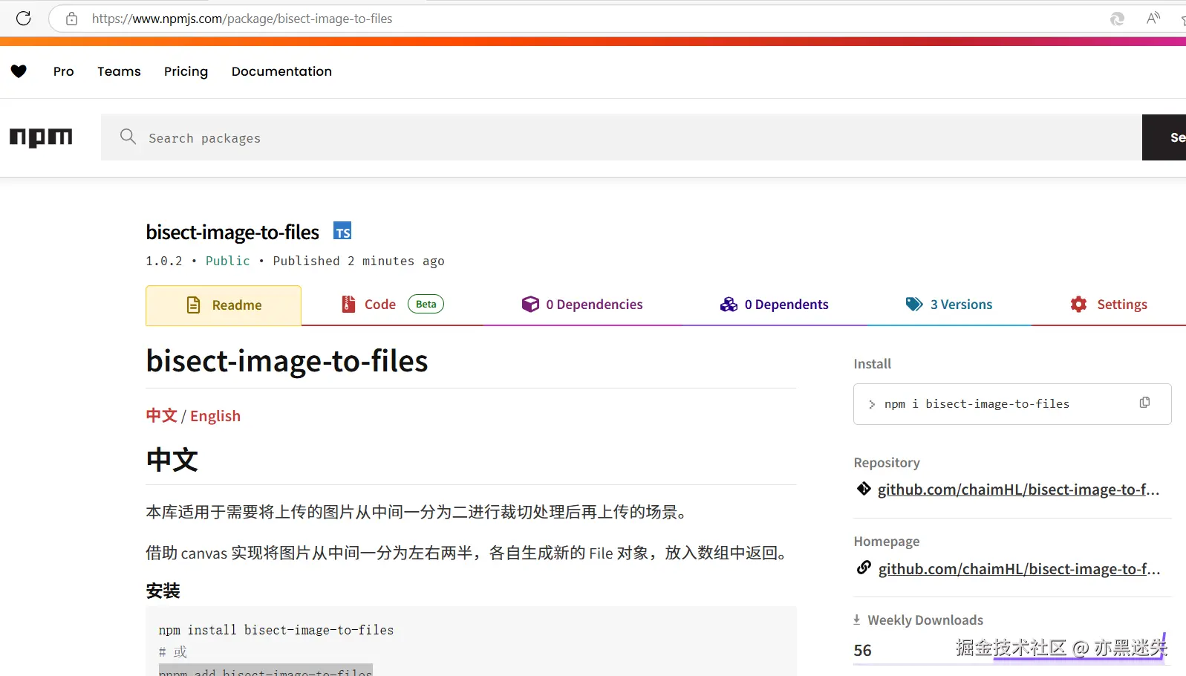This screenshot has height=676, width=1186.
Task: Open the 0 Dependencies tab
Action: click(x=582, y=305)
